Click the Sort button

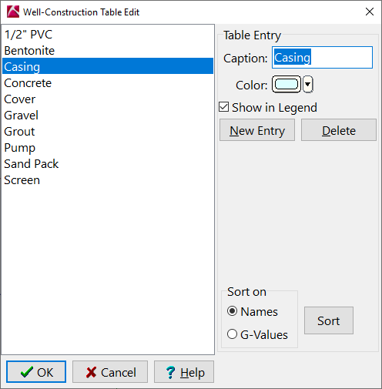329,320
